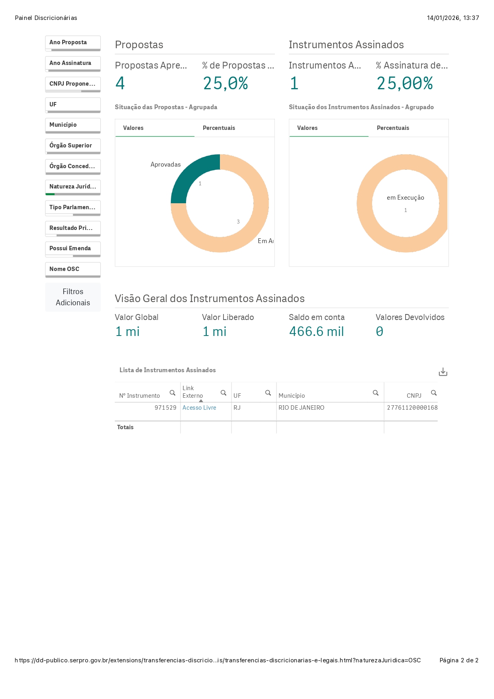Open the Ano Assinatura filter
Viewport: 494px width, 699px height.
tap(73, 63)
